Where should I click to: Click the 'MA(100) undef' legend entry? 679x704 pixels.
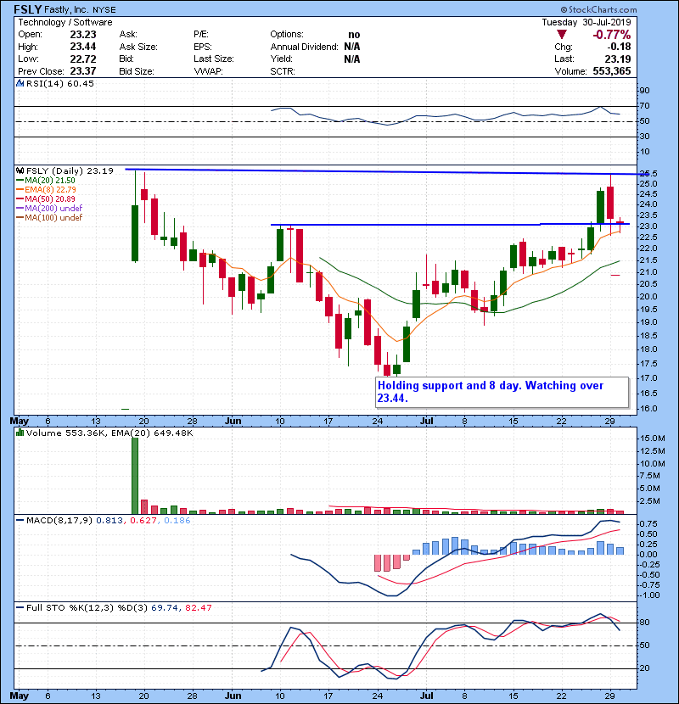pos(53,218)
